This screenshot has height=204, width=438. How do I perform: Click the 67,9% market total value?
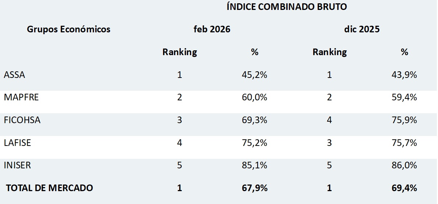(255, 188)
